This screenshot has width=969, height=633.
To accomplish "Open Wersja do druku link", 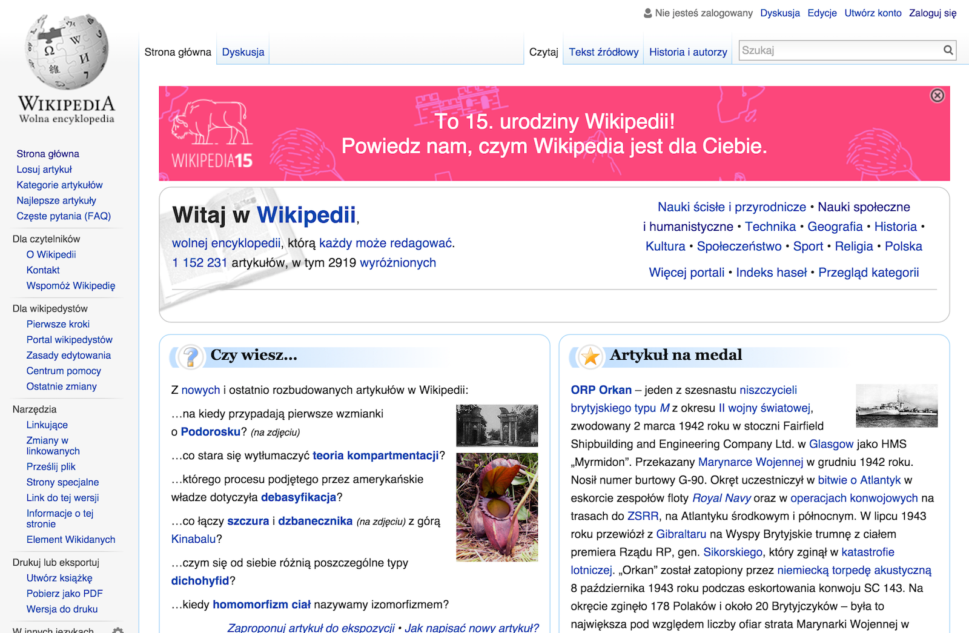I will pyautogui.click(x=62, y=609).
